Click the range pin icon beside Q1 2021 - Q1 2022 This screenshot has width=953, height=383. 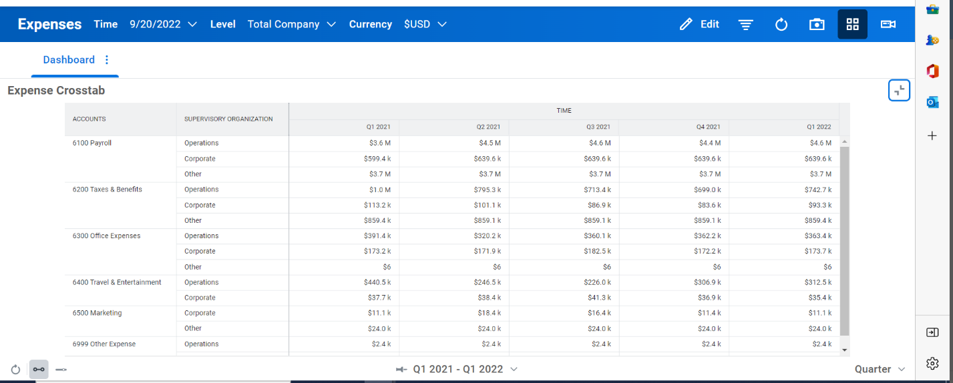click(x=401, y=369)
